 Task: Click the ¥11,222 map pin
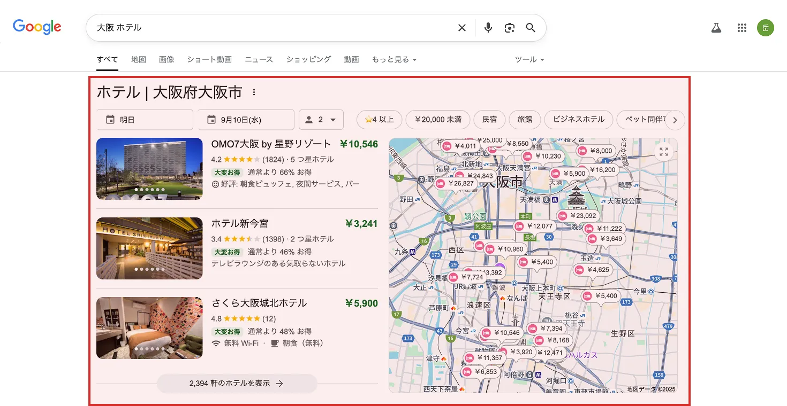(x=604, y=229)
